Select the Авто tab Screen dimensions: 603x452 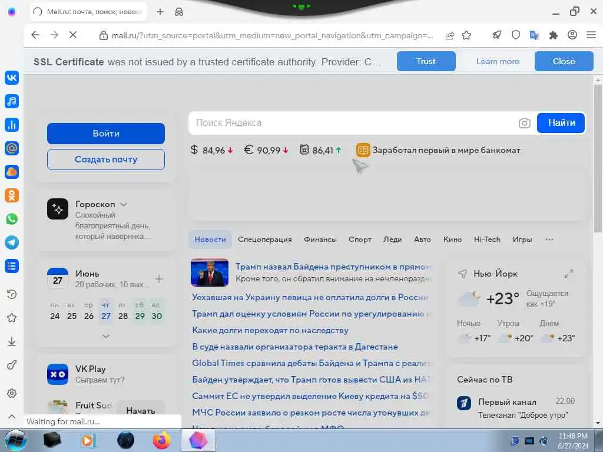(x=422, y=240)
